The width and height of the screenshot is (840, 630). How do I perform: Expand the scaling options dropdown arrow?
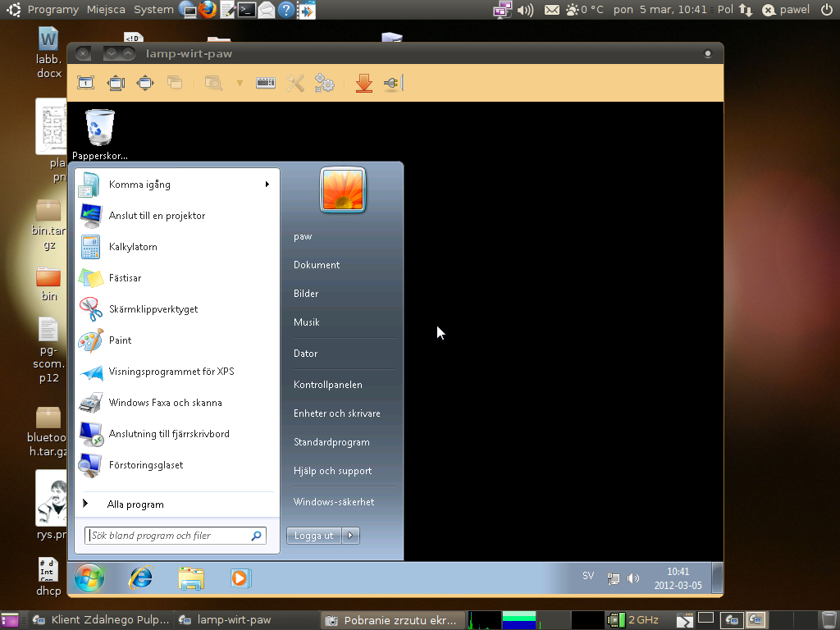pyautogui.click(x=240, y=83)
